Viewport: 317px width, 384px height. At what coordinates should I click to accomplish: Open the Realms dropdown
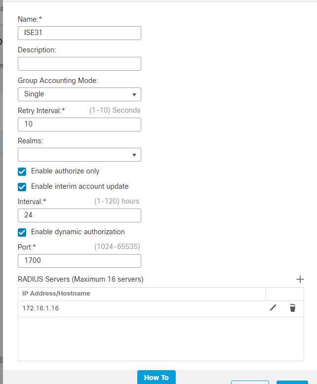79,155
